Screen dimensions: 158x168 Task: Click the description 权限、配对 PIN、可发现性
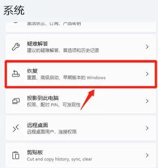54,105
